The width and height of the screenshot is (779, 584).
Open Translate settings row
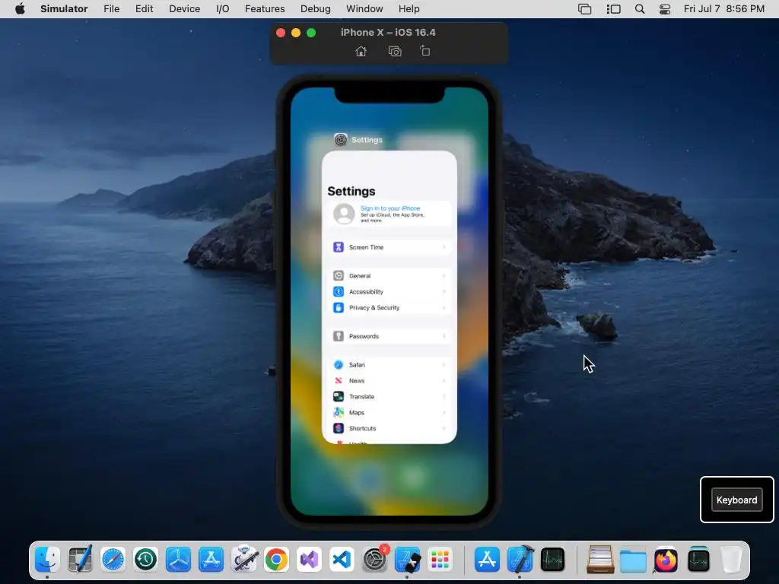pyautogui.click(x=389, y=397)
